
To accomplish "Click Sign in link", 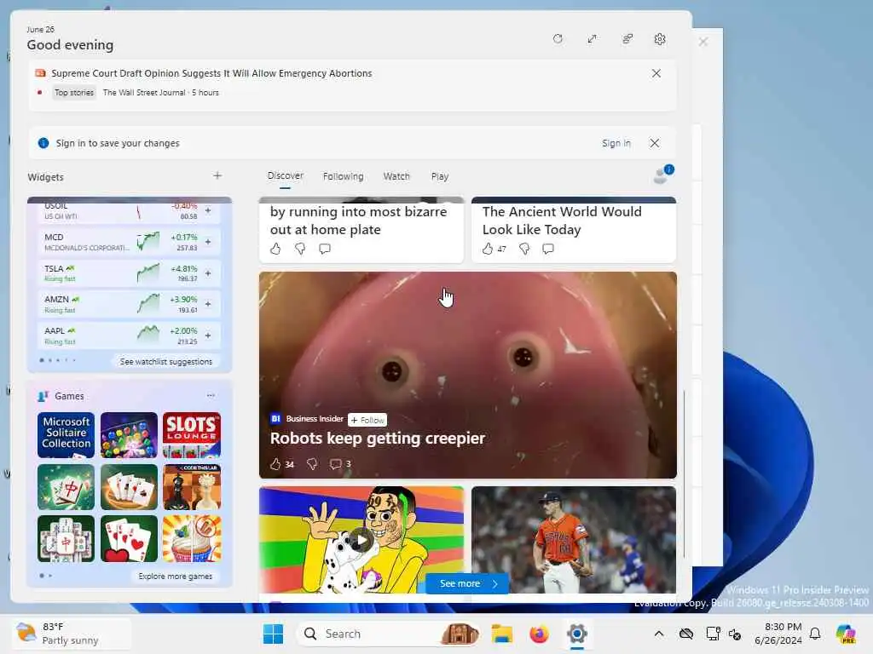I will [616, 143].
